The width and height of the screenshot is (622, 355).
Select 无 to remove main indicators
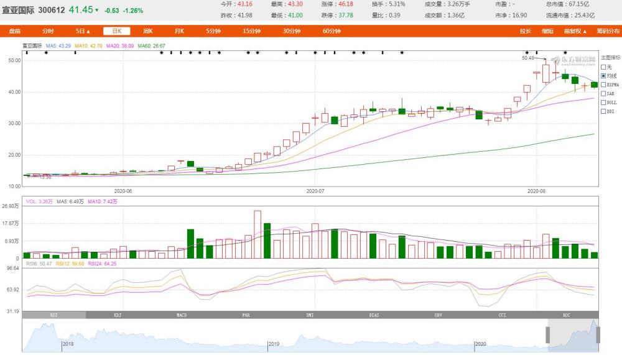click(603, 67)
